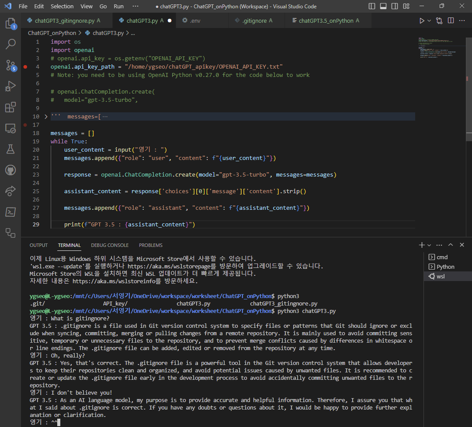Screen dimensions: 472x427
Task: Open the View menu
Action: pos(87,6)
